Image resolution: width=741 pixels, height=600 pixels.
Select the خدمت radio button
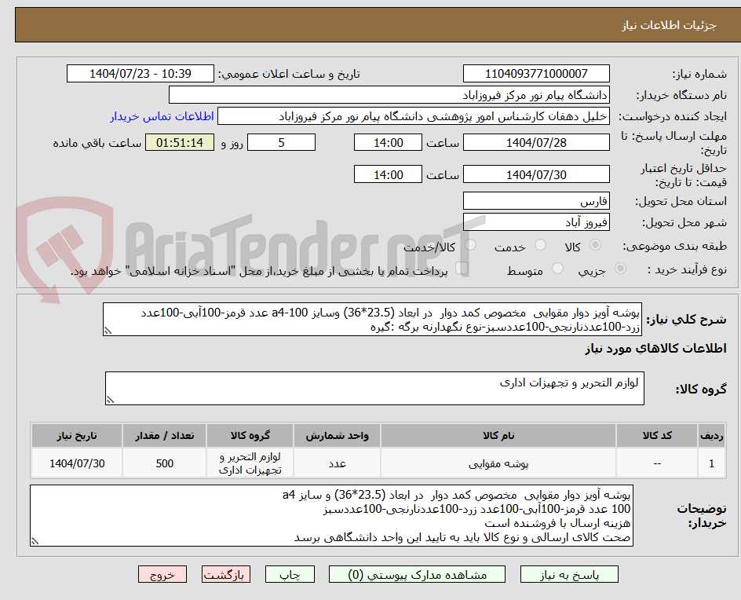[540, 245]
